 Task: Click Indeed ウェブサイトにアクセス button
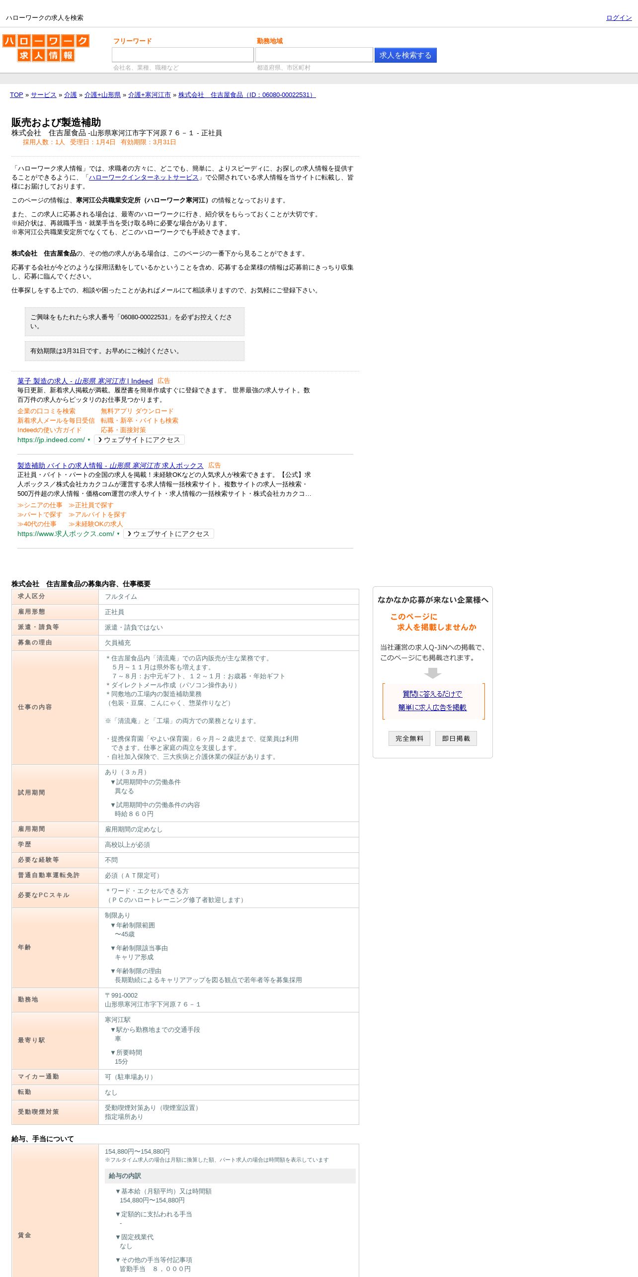click(x=139, y=440)
